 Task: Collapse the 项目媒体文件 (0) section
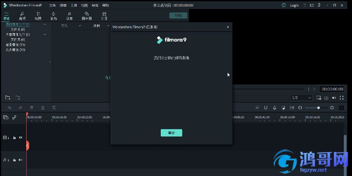tap(45, 24)
